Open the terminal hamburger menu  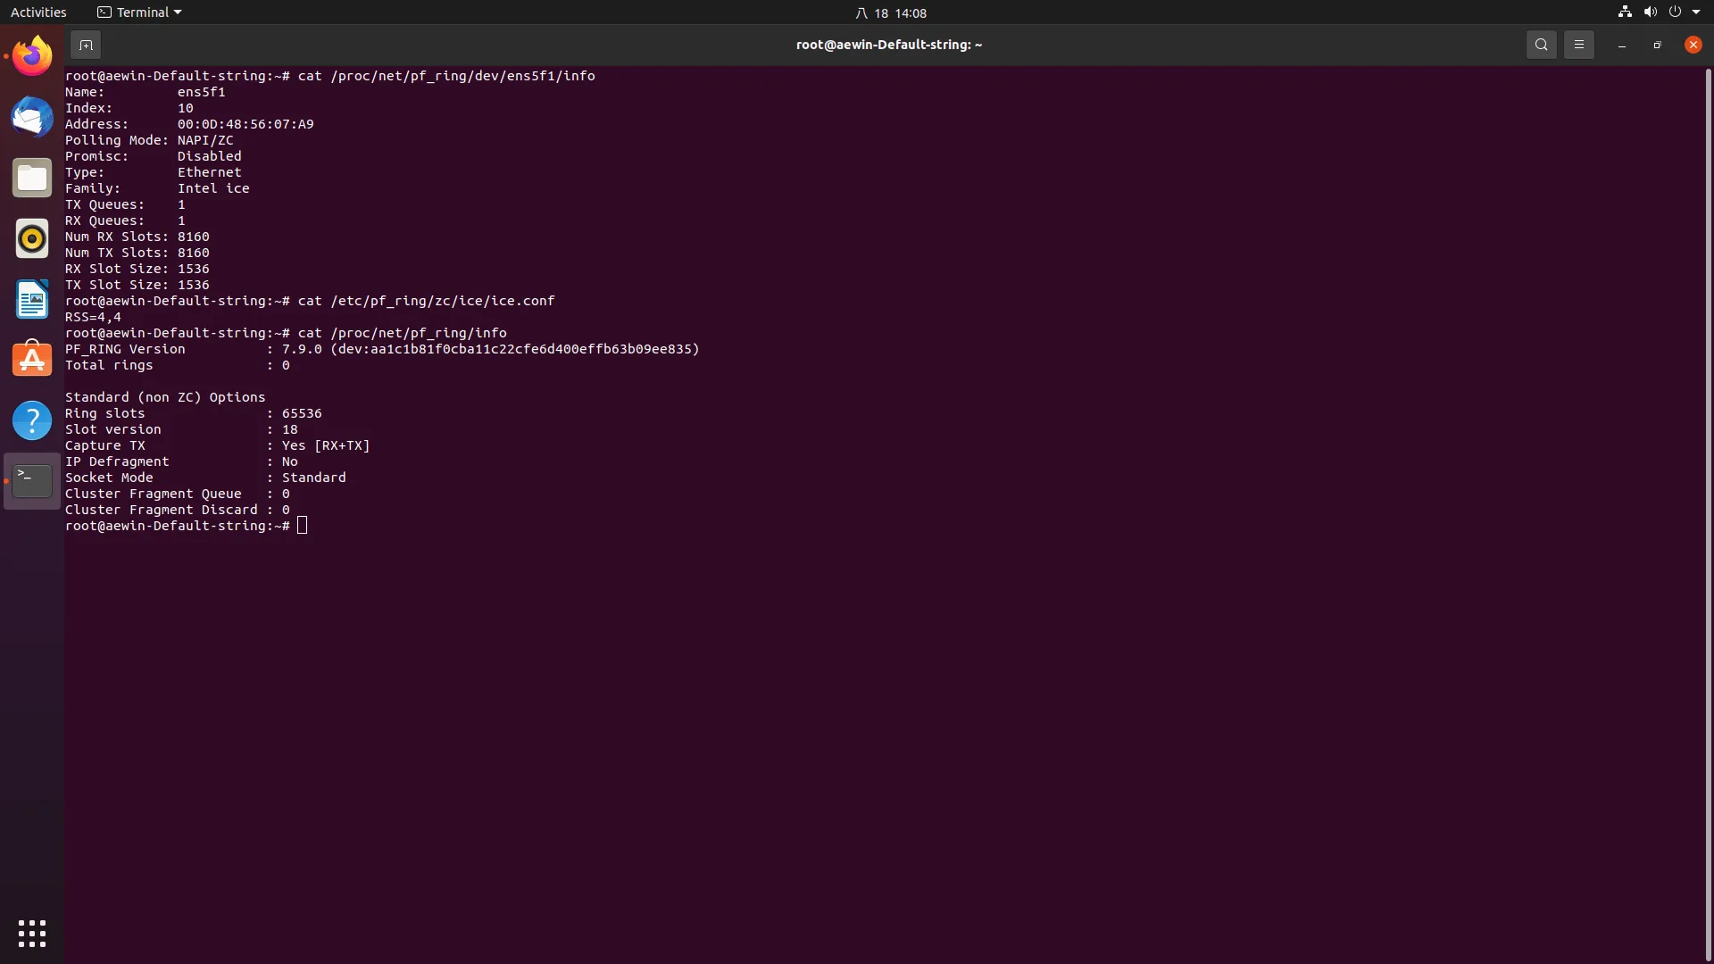coord(1578,44)
